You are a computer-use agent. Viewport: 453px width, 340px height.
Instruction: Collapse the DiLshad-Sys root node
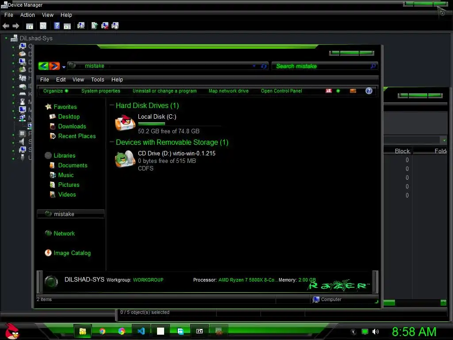click(6, 38)
